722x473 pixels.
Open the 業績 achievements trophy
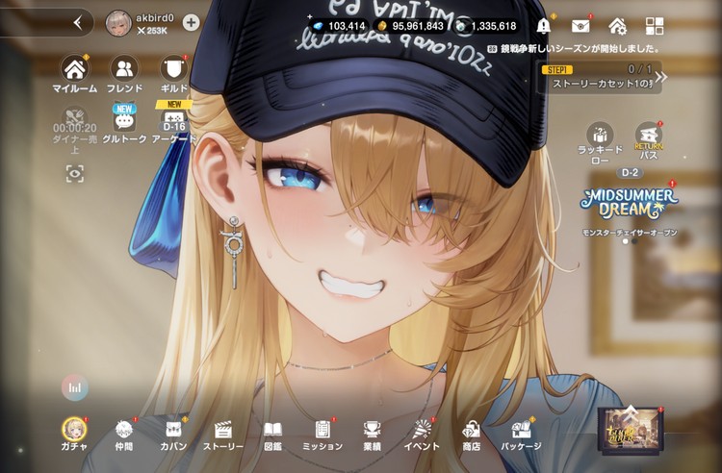372,436
